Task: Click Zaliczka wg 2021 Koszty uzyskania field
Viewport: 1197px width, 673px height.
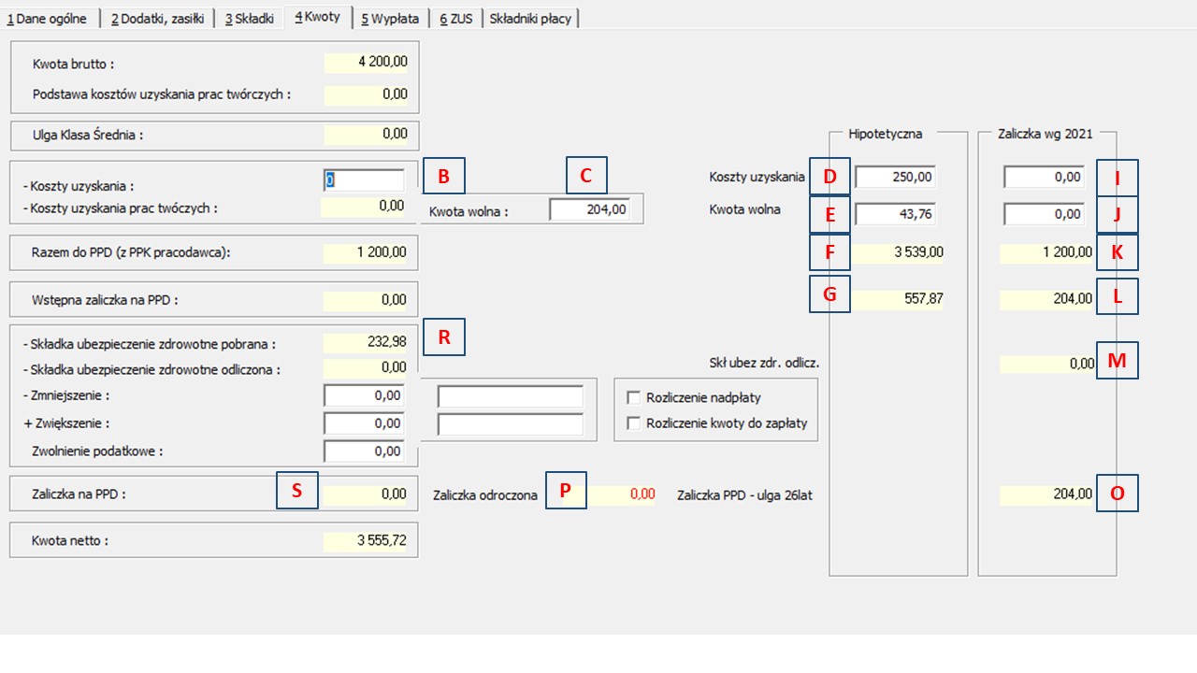Action: [1044, 177]
